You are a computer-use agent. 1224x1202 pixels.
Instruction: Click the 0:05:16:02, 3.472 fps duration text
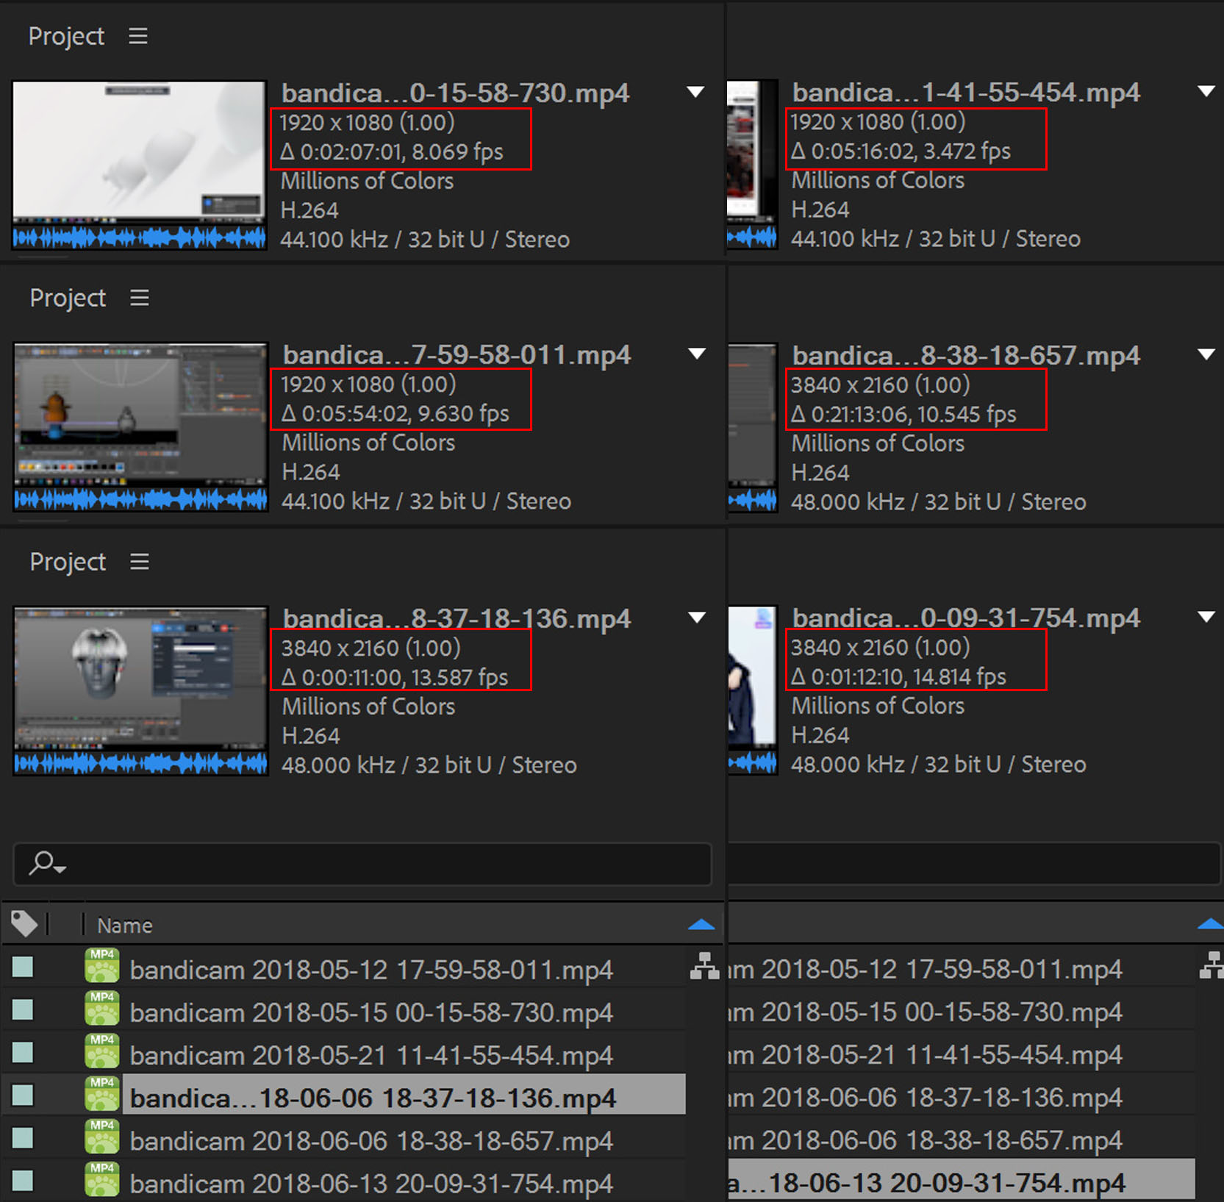pos(901,151)
